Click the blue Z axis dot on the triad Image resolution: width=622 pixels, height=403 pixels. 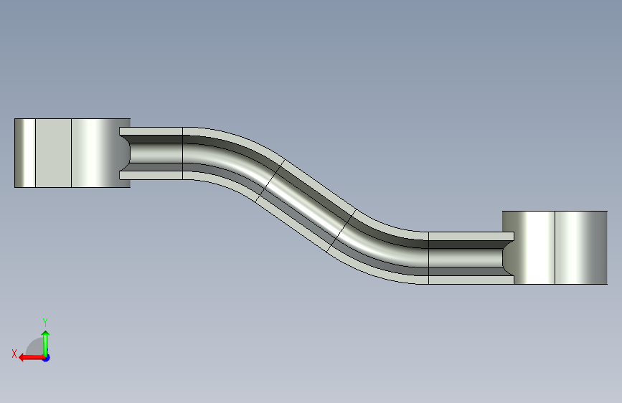click(47, 359)
